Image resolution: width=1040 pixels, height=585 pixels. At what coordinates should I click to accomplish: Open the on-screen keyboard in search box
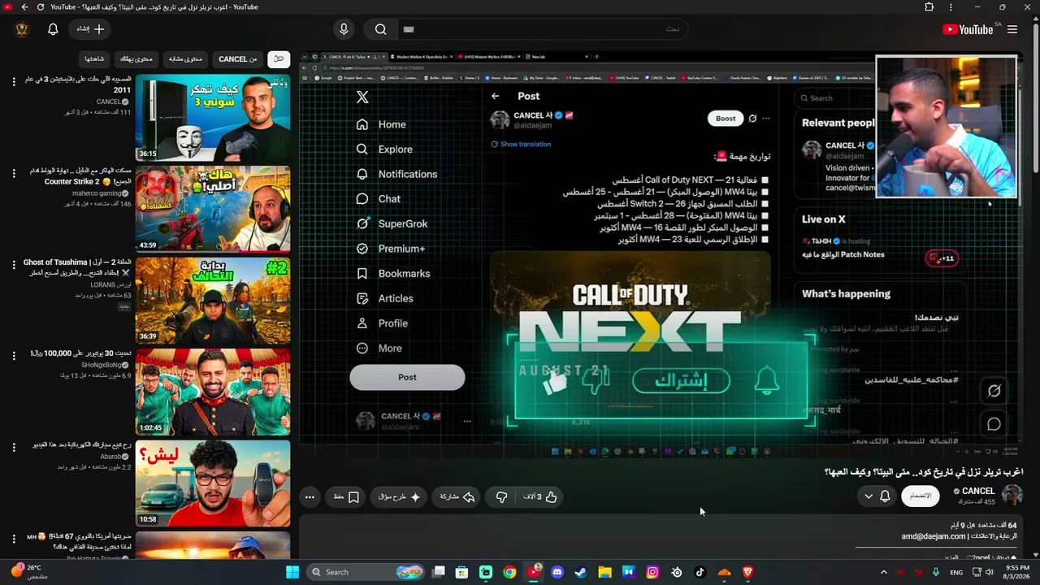pos(409,29)
